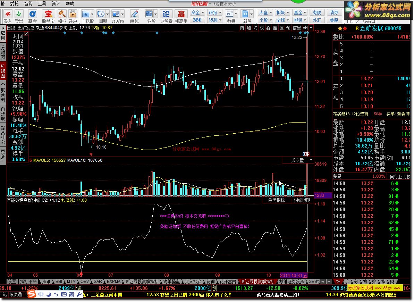Expand the 自选股 dropdown arrow
414x302 pixels.
click(x=92, y=14)
